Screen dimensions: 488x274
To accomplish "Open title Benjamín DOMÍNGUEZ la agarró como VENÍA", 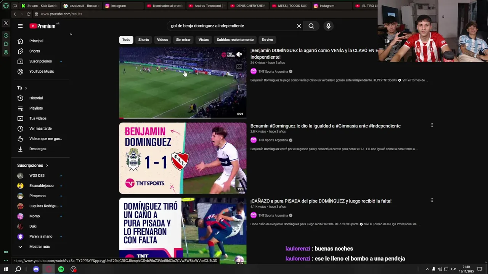I will tap(314, 54).
